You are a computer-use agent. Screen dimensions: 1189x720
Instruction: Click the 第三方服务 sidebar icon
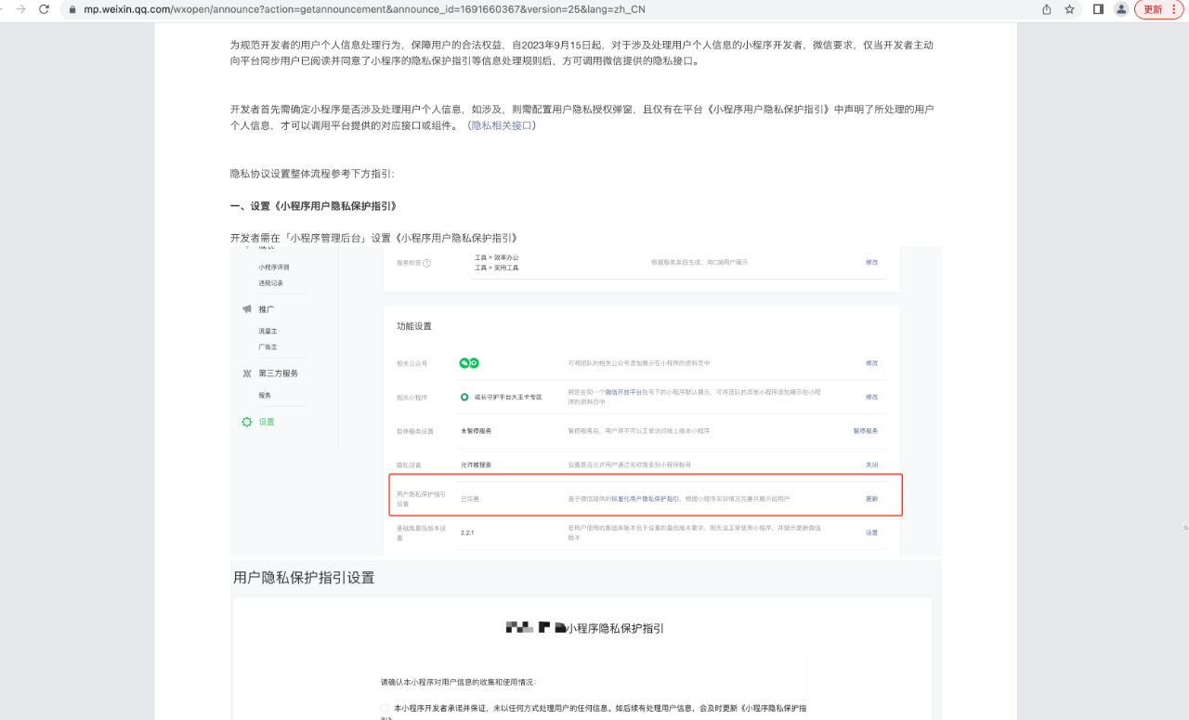tap(246, 373)
